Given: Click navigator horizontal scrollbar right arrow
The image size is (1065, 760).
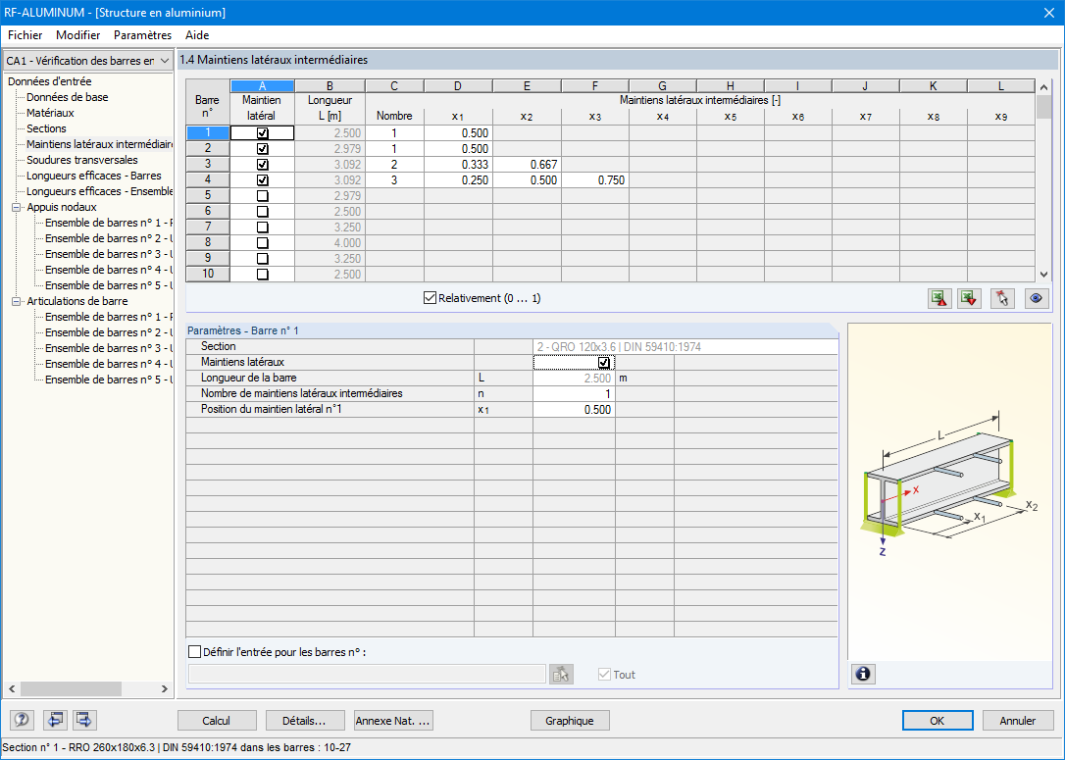Looking at the screenshot, I should point(165,688).
